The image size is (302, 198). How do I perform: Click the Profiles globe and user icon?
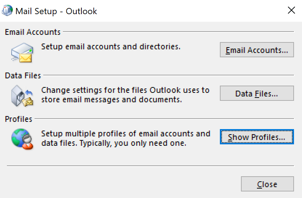(22, 139)
